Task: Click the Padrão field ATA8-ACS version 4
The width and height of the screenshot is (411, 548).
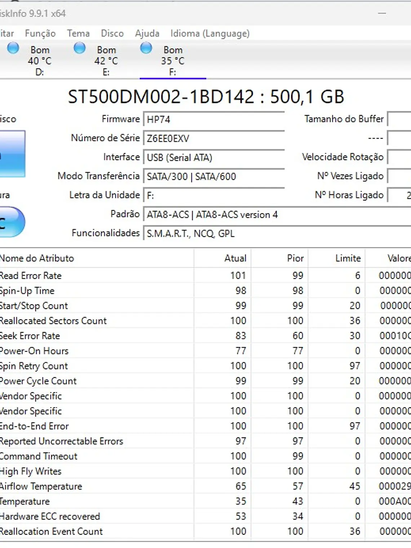Action: pos(277,215)
